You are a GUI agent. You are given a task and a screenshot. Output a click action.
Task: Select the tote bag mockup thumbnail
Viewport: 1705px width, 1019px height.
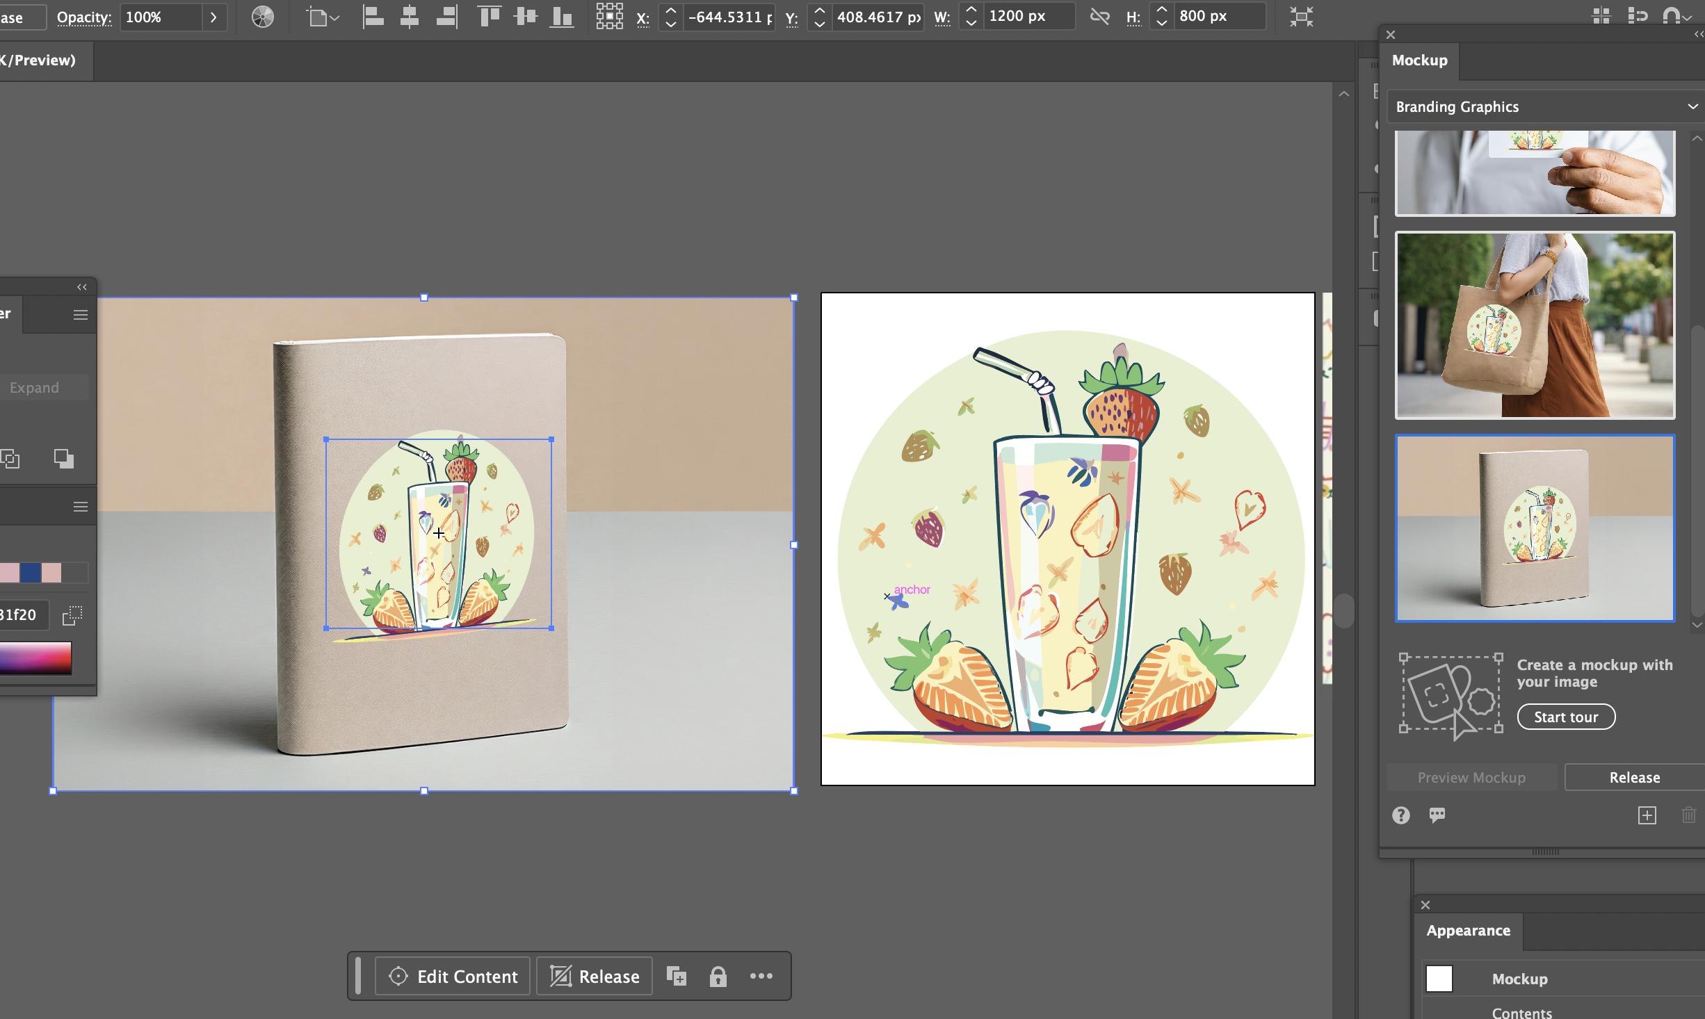click(1535, 325)
